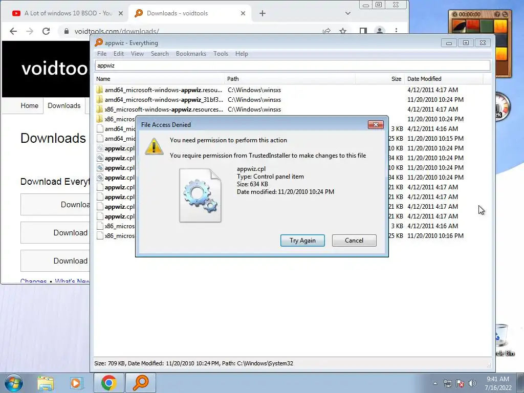The width and height of the screenshot is (524, 393).
Task: Sort results by Date Modified column header
Action: point(444,79)
